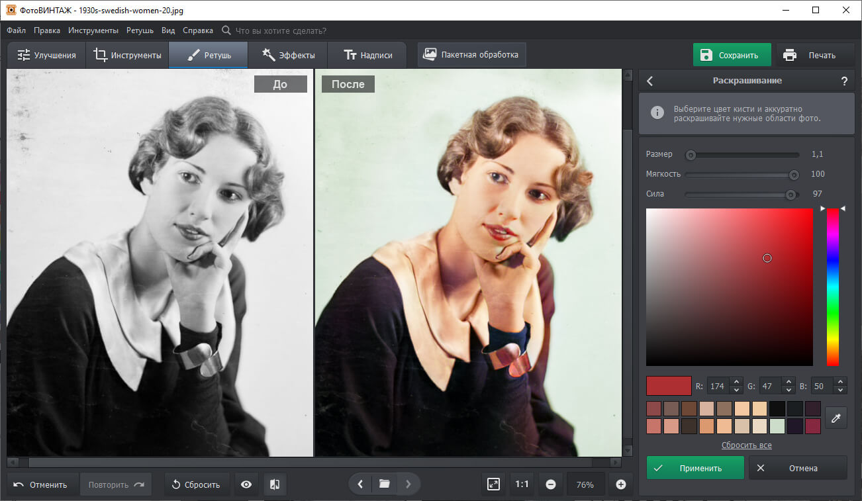The height and width of the screenshot is (501, 862).
Task: Click the Сбросить все link
Action: [747, 445]
